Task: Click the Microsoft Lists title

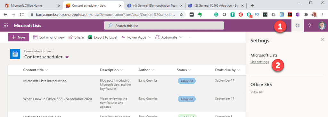Action: point(28,26)
